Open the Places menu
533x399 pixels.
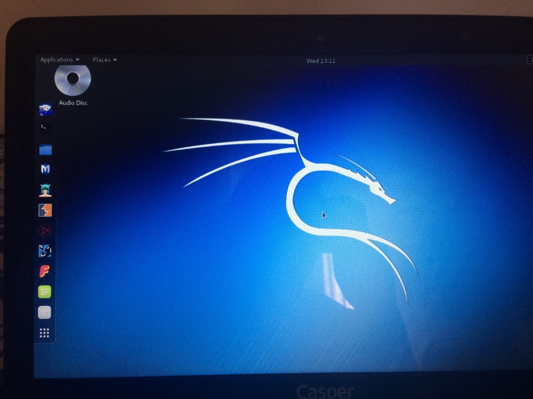(x=105, y=60)
